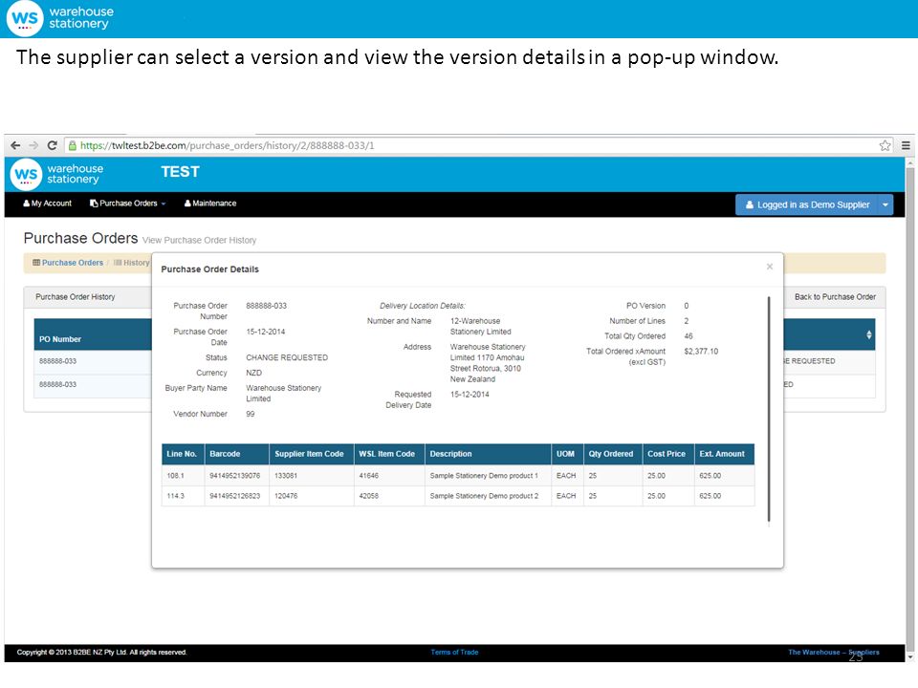Open the dropdown arrow beside Demo Supplier
Screen dimensions: 918x688
tap(885, 204)
